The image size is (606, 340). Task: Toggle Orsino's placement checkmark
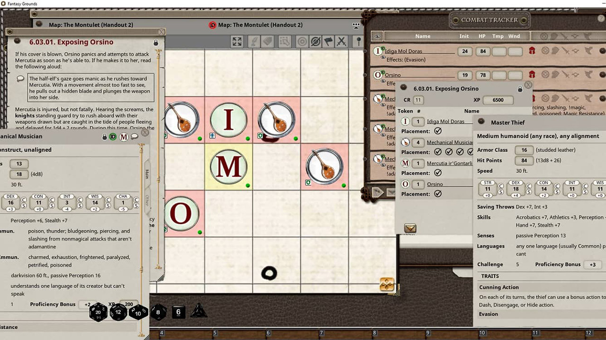(x=438, y=194)
